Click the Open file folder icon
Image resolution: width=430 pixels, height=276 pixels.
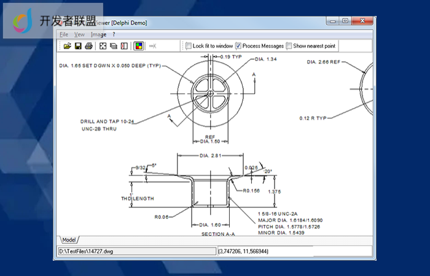pyautogui.click(x=68, y=46)
